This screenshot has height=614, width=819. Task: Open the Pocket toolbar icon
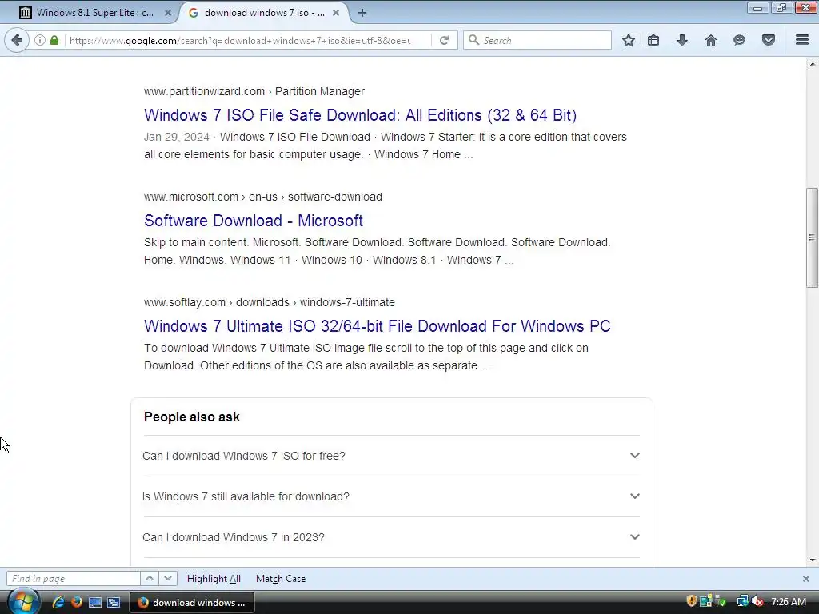tap(768, 40)
